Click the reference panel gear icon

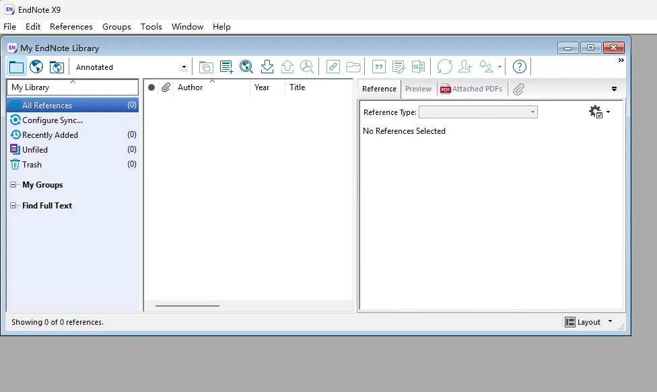pyautogui.click(x=595, y=112)
